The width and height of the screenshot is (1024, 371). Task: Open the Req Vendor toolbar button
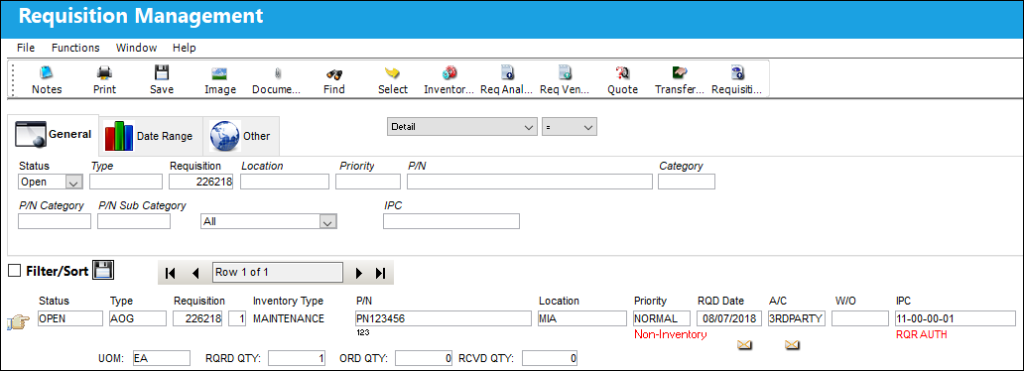[565, 79]
